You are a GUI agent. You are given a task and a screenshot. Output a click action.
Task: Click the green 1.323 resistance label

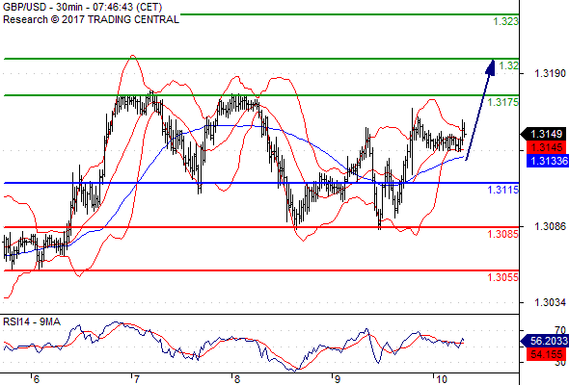point(506,22)
